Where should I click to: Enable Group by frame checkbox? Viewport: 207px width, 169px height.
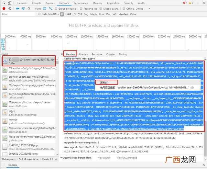pos(56,9)
